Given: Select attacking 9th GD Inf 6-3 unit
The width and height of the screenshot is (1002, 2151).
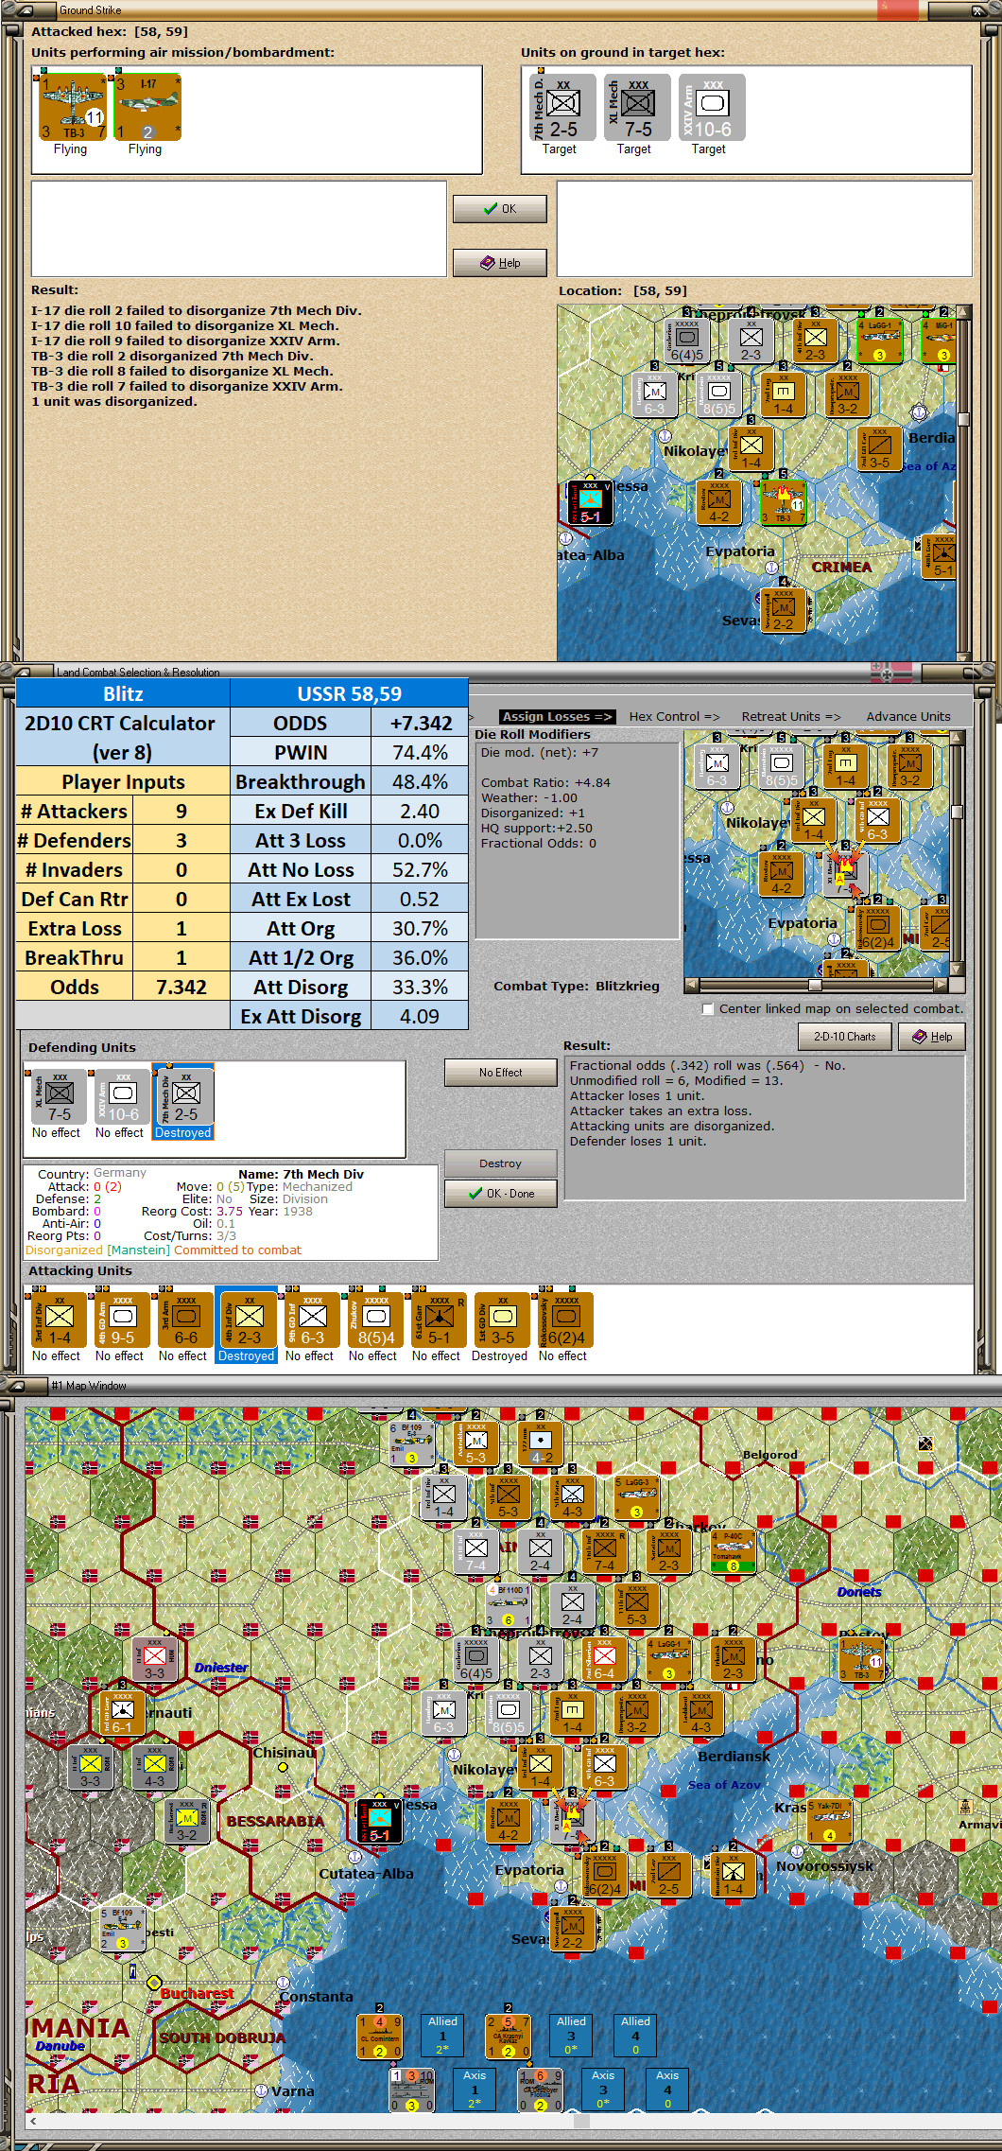Looking at the screenshot, I should [311, 1319].
